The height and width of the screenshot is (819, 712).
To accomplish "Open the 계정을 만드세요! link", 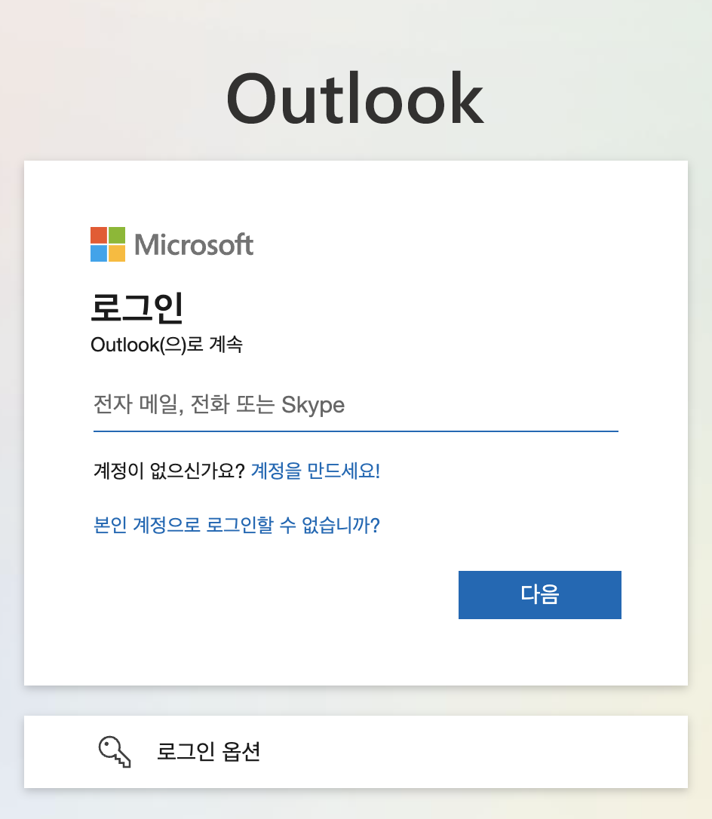I will click(x=315, y=471).
